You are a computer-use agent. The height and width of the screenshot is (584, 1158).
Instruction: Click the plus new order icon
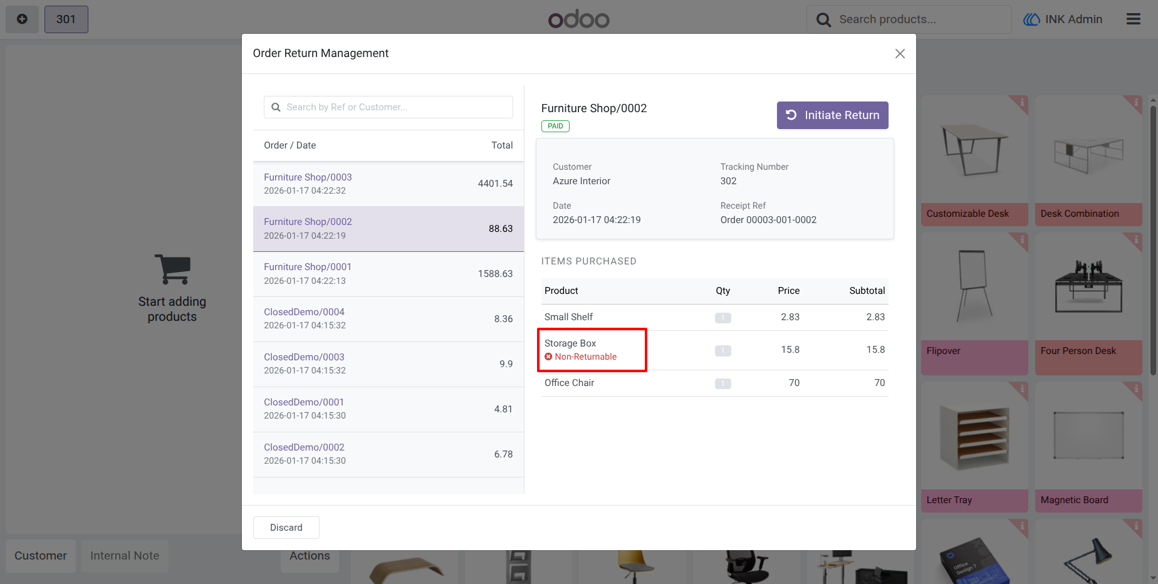22,19
